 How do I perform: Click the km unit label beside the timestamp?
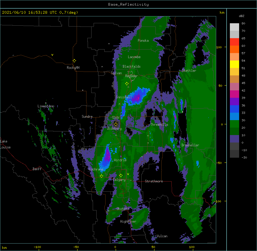[222, 13]
